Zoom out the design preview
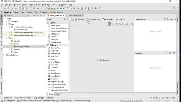Image resolution: width=181 pixels, height=102 pixels. click(x=120, y=24)
